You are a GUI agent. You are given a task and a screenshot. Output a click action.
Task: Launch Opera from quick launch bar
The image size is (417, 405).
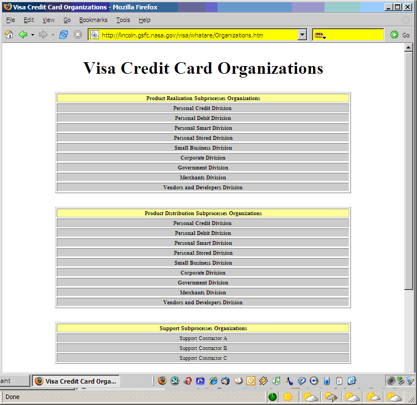pyautogui.click(x=188, y=381)
